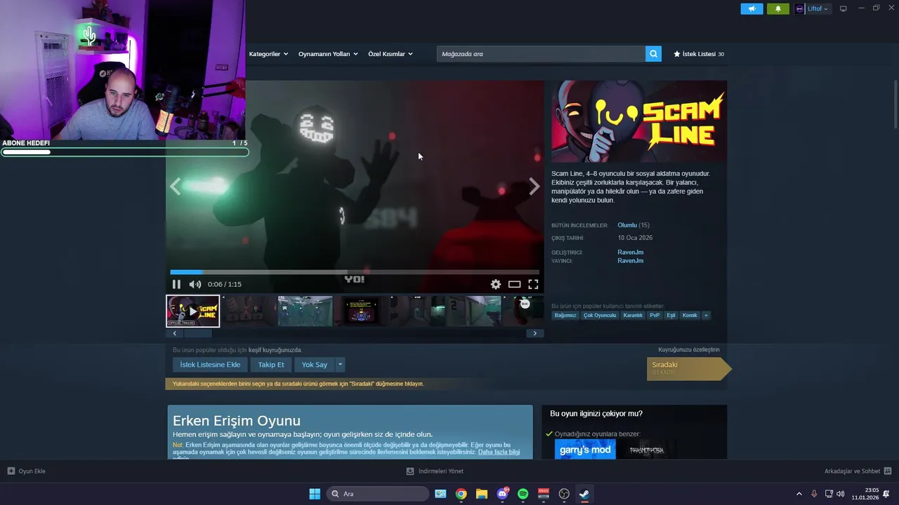Click the download icon beside İndirmeleri Yönet
Viewport: 899px width, 505px height.
point(410,471)
